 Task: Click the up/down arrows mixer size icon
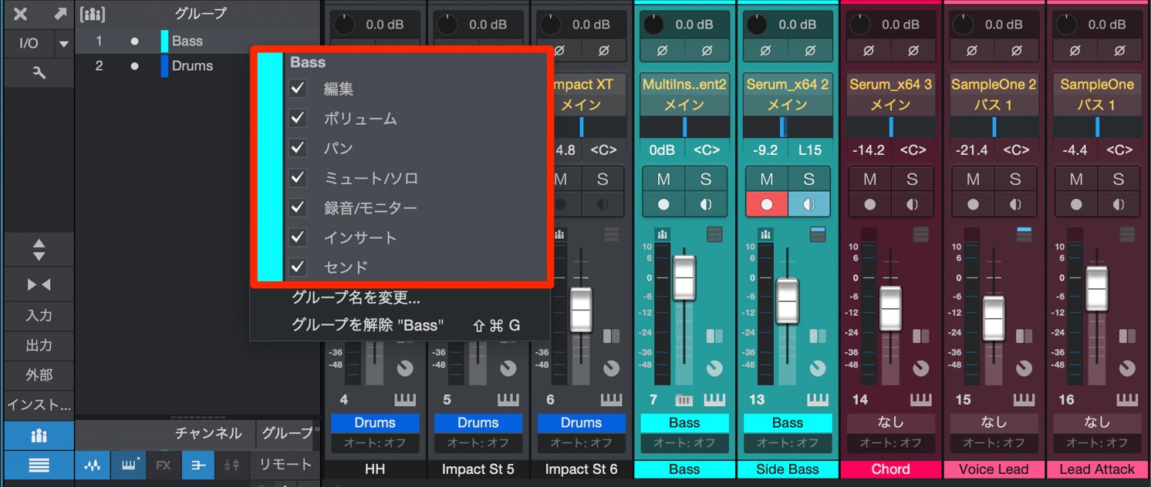click(x=39, y=250)
